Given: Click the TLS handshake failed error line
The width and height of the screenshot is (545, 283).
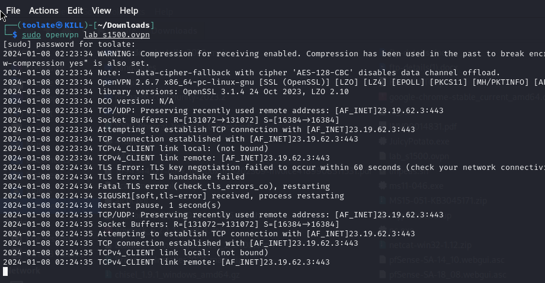Looking at the screenshot, I should click(x=124, y=177).
